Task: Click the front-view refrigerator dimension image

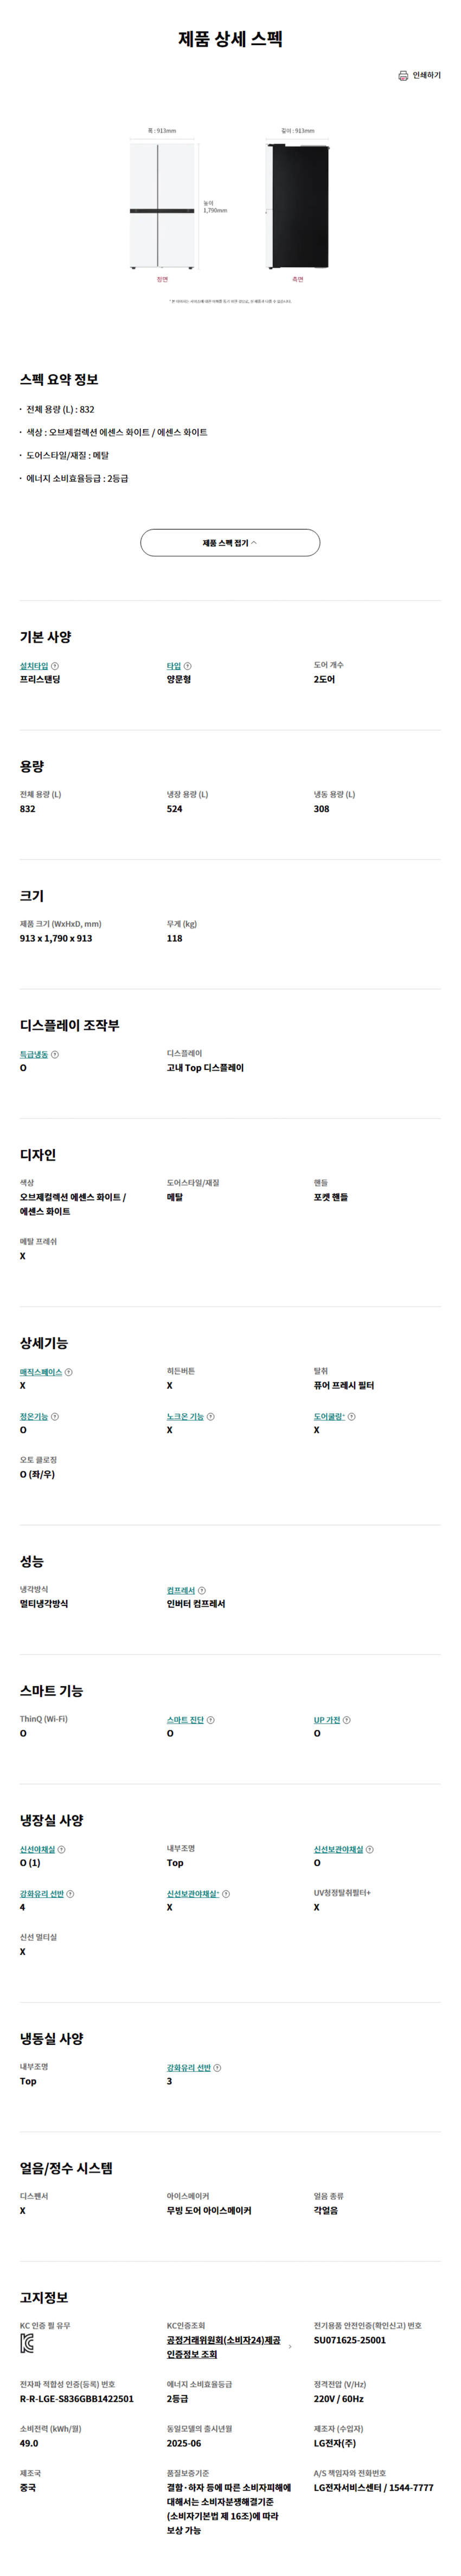Action: (162, 206)
